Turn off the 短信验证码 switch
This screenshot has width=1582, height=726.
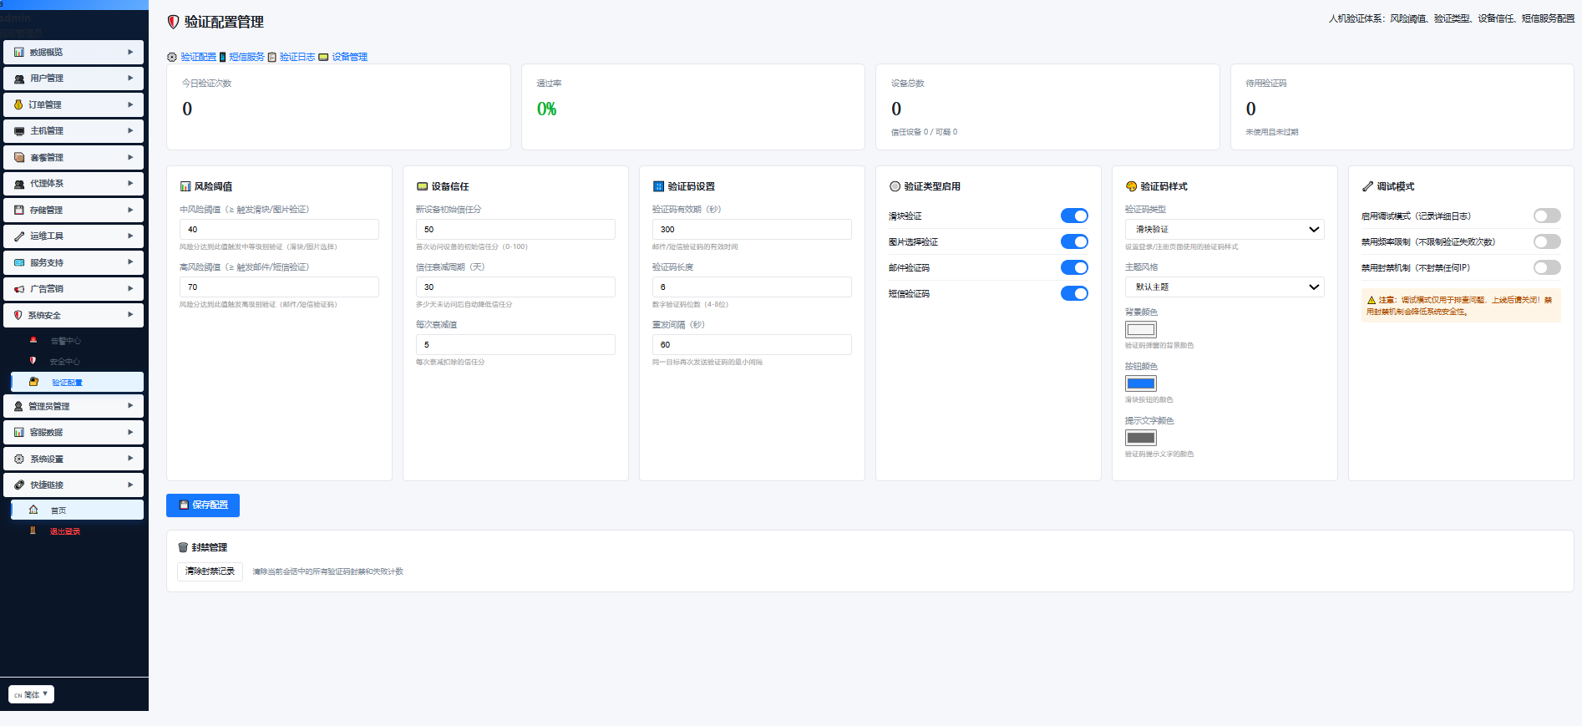point(1074,293)
